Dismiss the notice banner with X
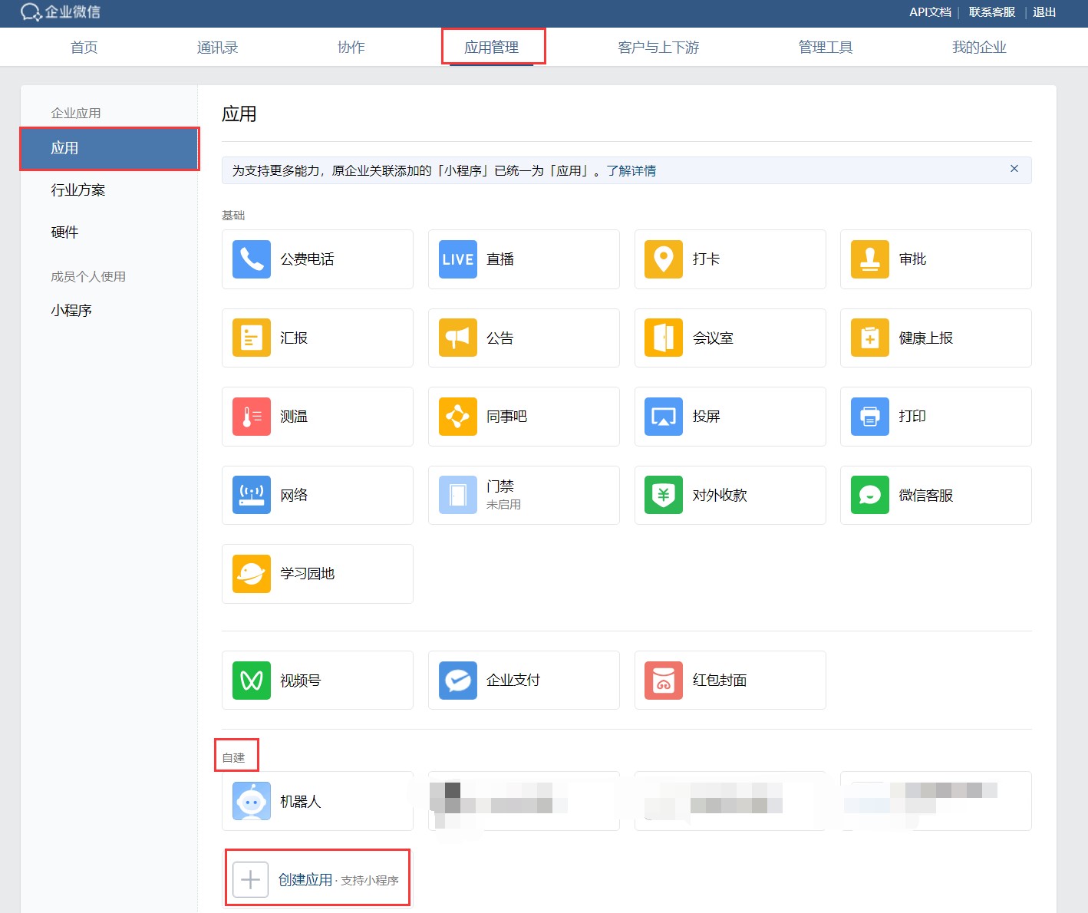Screen dimensions: 1088x913 coord(1014,169)
